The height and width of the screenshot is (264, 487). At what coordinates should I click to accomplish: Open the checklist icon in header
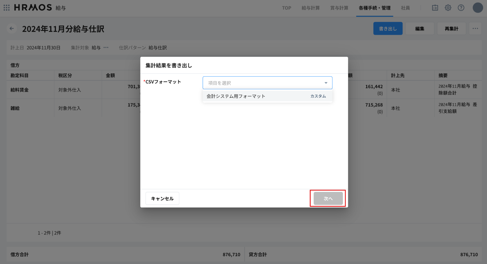[x=435, y=8]
